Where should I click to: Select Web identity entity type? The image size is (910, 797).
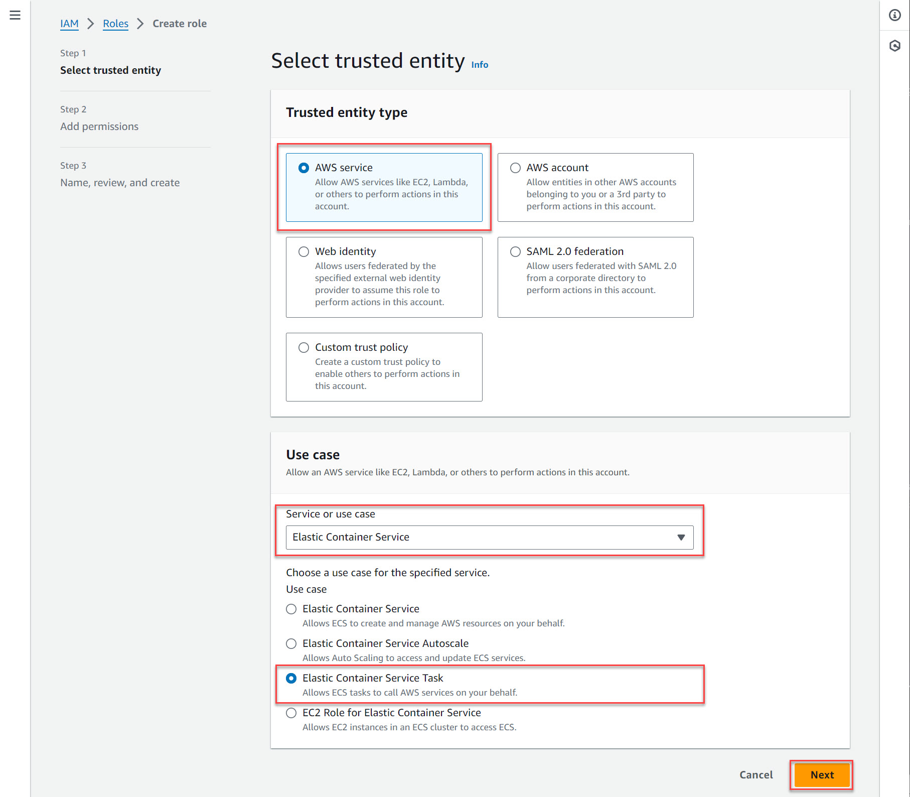[304, 252]
